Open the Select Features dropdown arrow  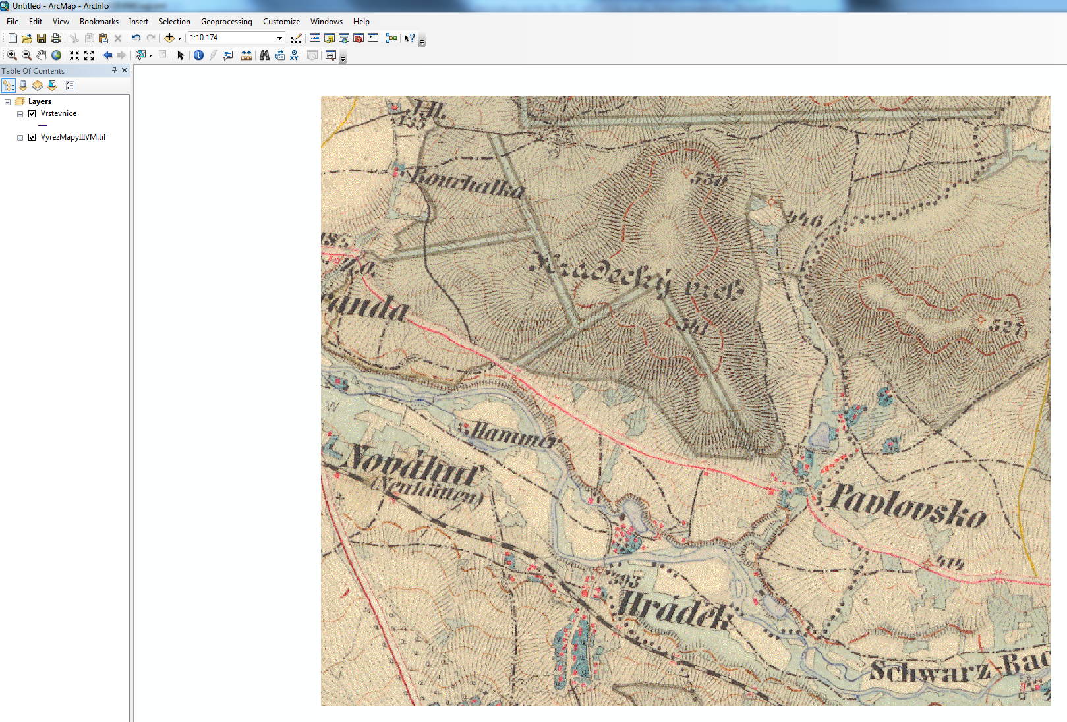(x=150, y=55)
